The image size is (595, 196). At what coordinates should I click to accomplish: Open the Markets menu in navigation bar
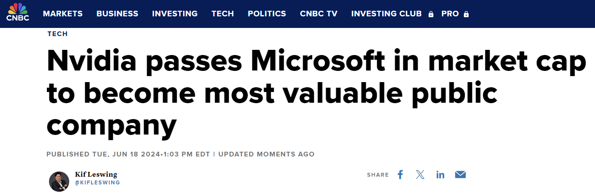[63, 14]
